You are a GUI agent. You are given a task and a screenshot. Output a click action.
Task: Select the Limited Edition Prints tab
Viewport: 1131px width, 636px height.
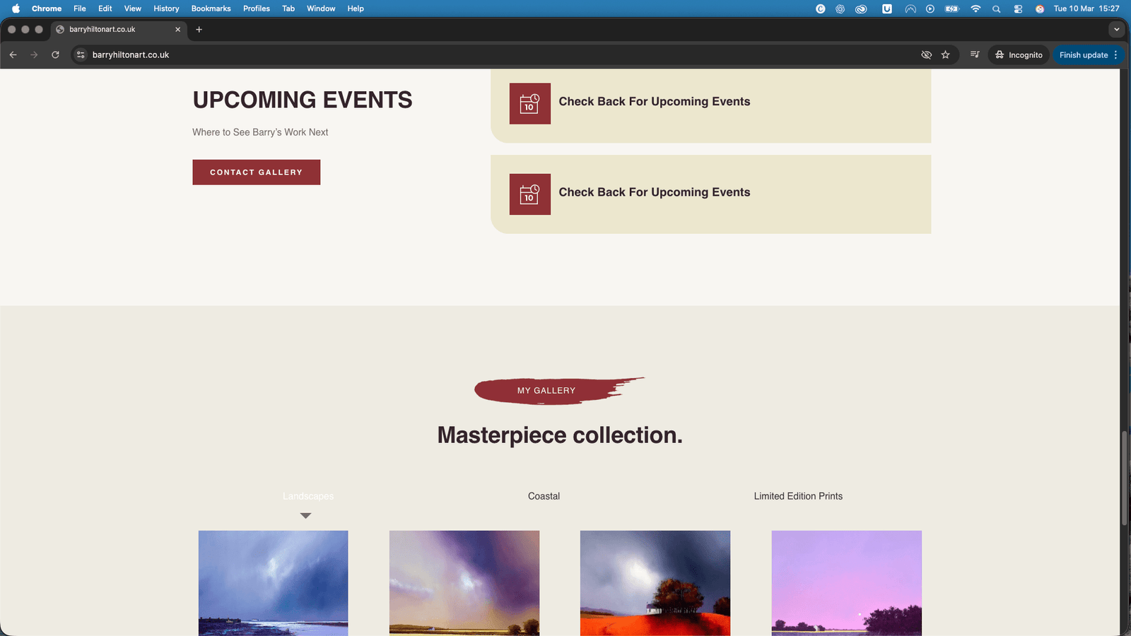[x=798, y=496]
